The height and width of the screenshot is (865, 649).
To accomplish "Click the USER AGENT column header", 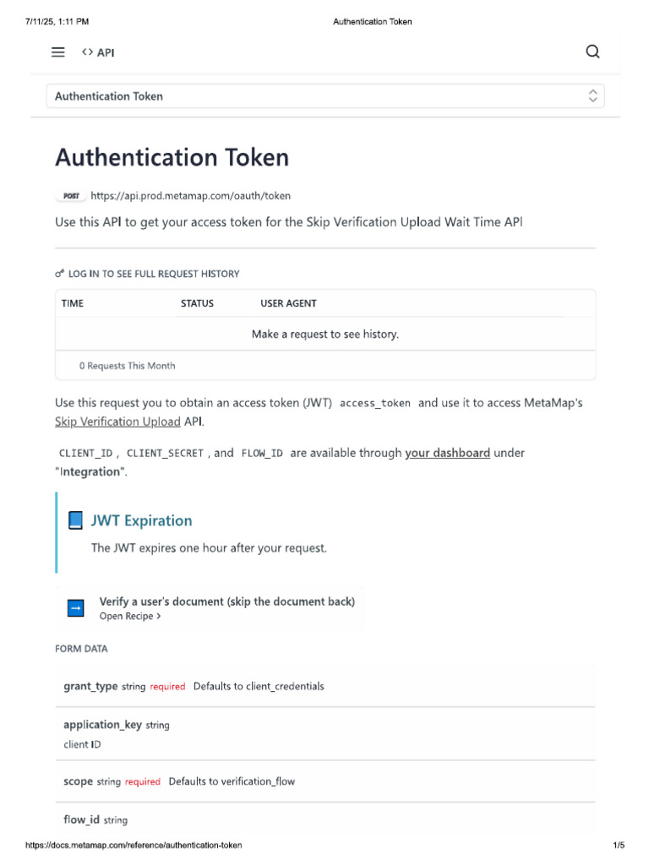I will [x=288, y=303].
